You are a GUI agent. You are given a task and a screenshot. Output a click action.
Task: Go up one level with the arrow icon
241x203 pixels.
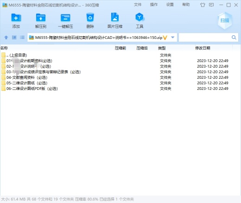click(x=6, y=38)
